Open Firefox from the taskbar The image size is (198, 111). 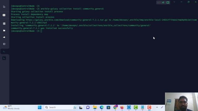coord(122,107)
